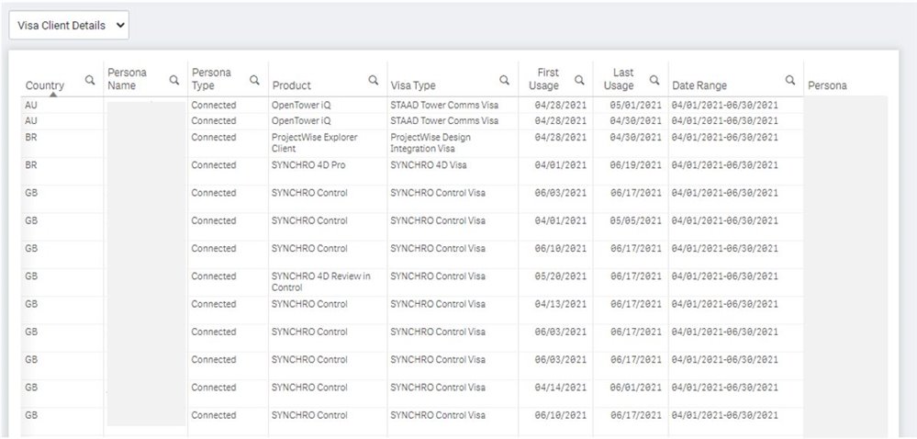Click Last Usage date 06/01/2021
Viewport: 917px width, 439px height.
pos(636,388)
